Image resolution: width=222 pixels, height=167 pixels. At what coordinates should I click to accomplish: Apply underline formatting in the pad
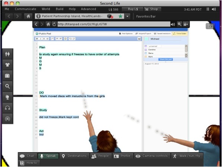pos(44,38)
